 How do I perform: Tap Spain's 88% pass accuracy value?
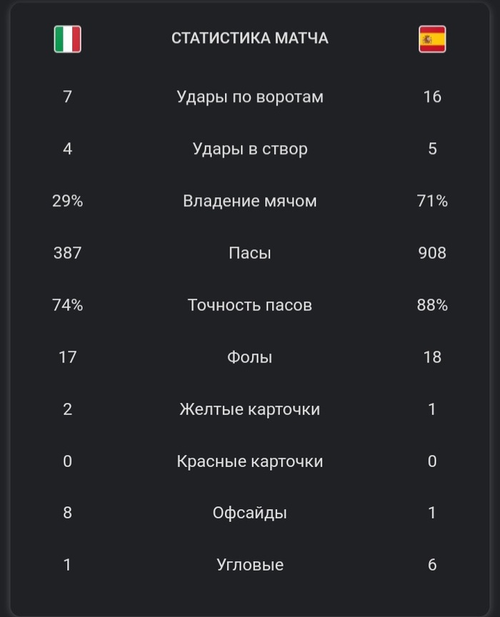[432, 305]
